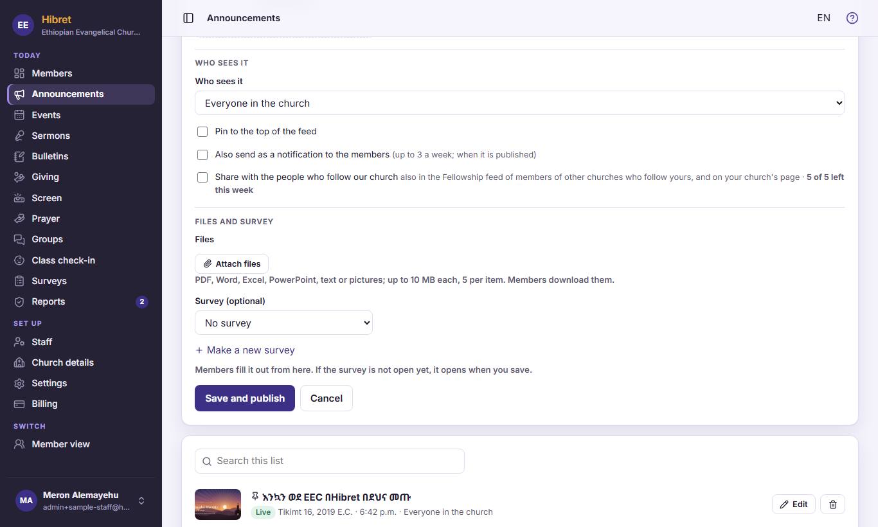Click Save and publish button
This screenshot has height=527, width=878.
point(245,398)
